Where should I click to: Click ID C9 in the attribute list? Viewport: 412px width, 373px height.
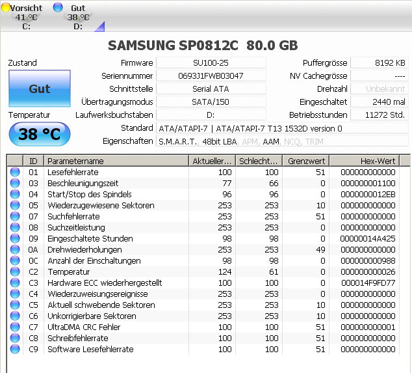click(33, 349)
